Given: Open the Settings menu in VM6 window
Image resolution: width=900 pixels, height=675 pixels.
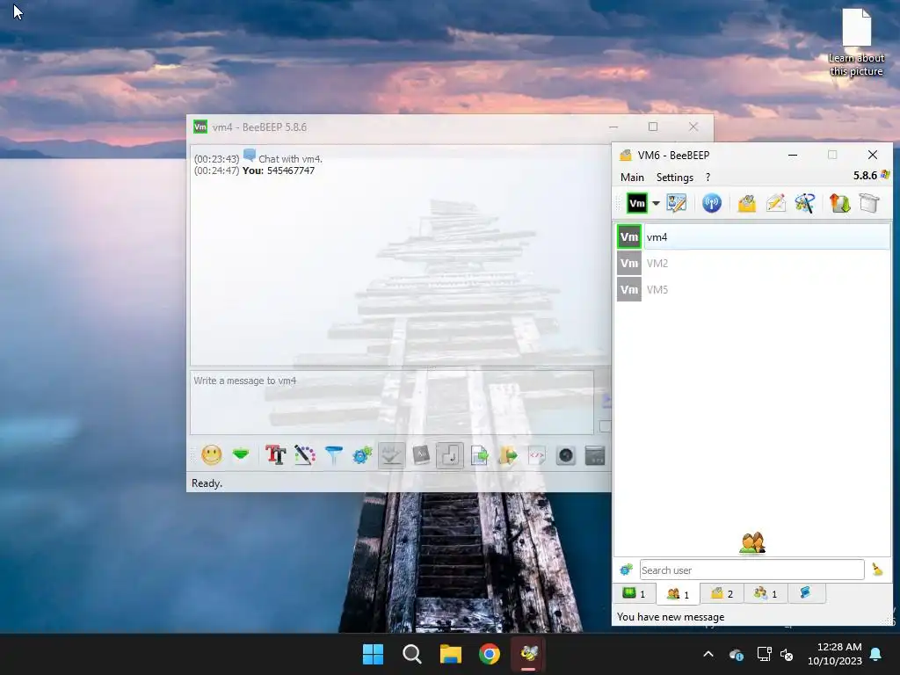Looking at the screenshot, I should coord(675,178).
